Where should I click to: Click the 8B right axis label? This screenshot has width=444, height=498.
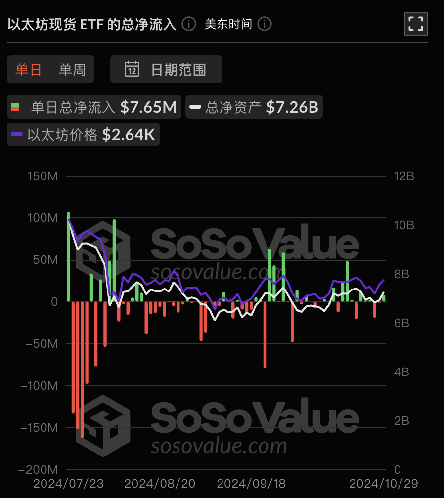[401, 274]
